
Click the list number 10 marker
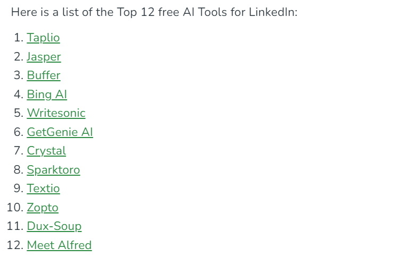click(x=15, y=207)
